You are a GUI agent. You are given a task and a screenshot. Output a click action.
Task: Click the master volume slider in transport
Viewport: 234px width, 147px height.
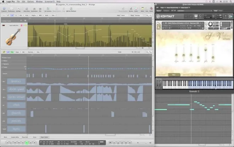click(144, 143)
